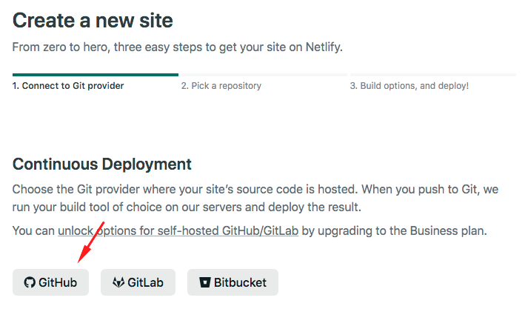Click the Choose the Git provider paragraph
Viewport: 525px width, 329px height.
pyautogui.click(x=255, y=198)
